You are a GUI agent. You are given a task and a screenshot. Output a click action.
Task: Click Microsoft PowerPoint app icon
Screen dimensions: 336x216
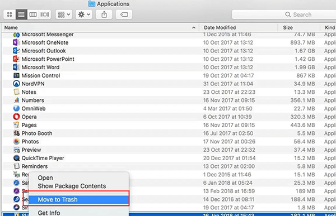pos(16,59)
